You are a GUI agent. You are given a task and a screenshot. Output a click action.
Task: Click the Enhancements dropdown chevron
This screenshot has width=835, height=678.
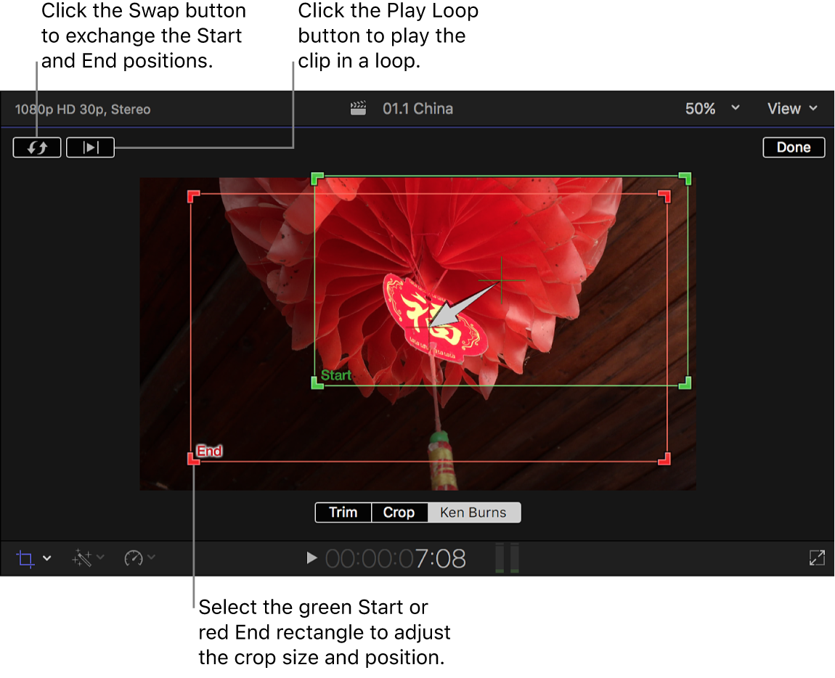99,558
